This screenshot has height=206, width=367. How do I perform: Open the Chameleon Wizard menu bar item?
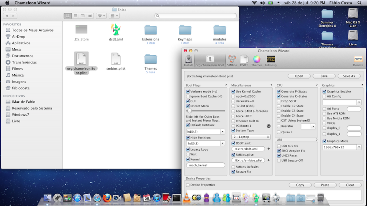click(x=32, y=3)
